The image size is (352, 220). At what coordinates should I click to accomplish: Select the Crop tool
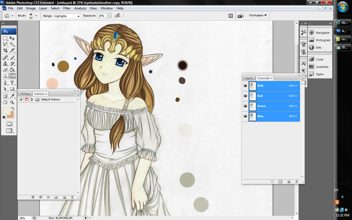(x=5, y=50)
